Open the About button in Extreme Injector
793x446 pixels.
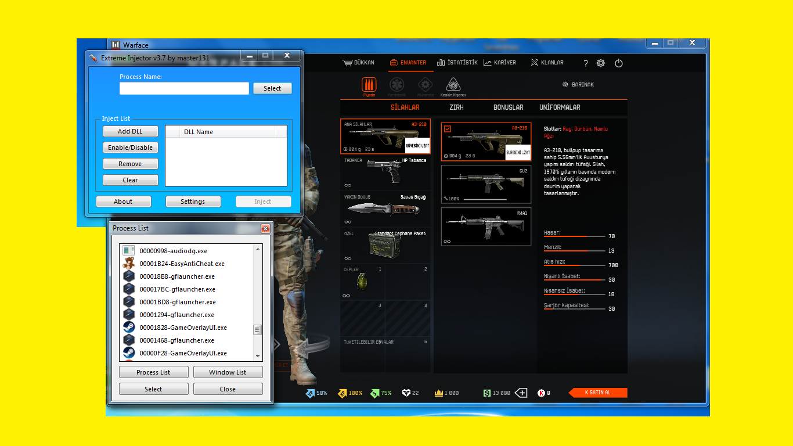coord(124,202)
